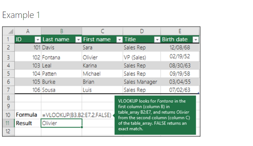The width and height of the screenshot is (253, 146).
Task: Click the Example 1 heading
Action: tap(21, 15)
